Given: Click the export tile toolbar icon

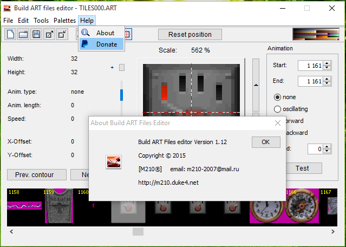Looking at the screenshot, I should (x=49, y=35).
